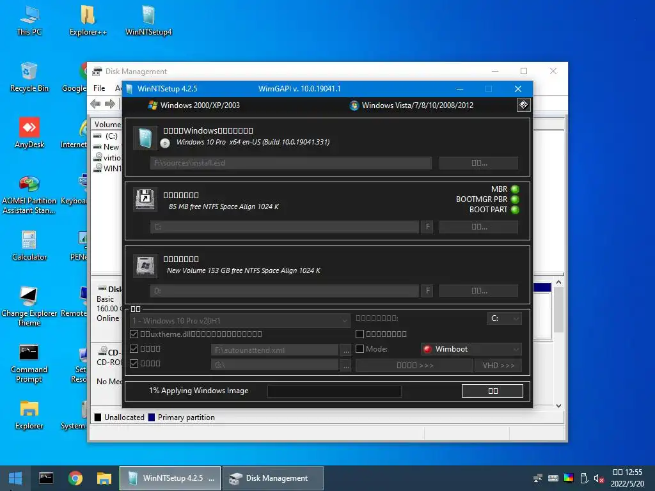Toggle the autounattend.xml unattended checkbox
The height and width of the screenshot is (491, 655).
pos(134,348)
